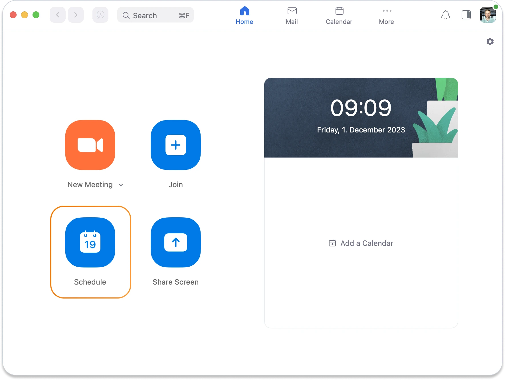The image size is (505, 380).
Task: Open the Schedule meeting icon
Action: tap(90, 242)
